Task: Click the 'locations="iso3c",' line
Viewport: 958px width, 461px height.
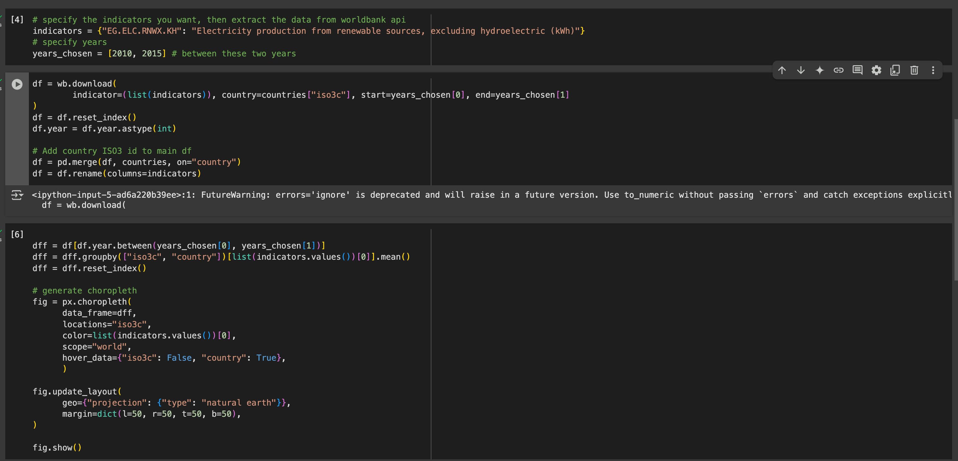Action: tap(107, 325)
